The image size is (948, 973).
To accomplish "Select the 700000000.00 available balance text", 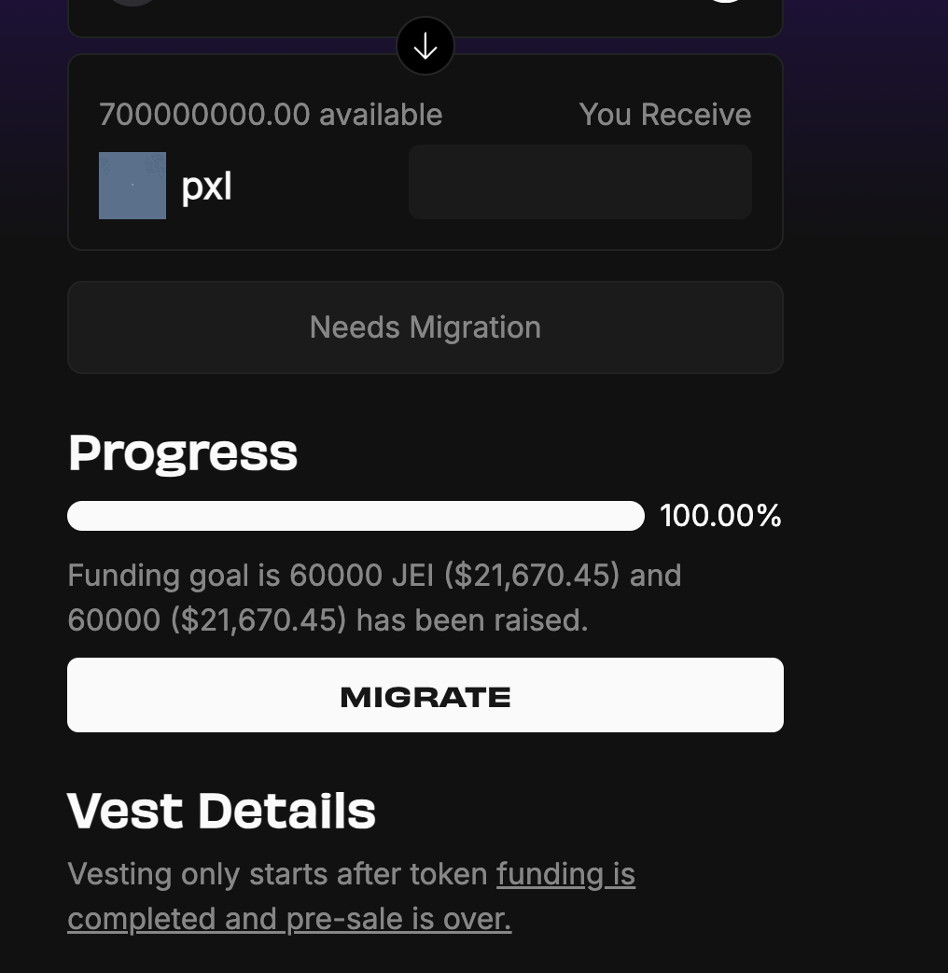I will click(x=271, y=114).
